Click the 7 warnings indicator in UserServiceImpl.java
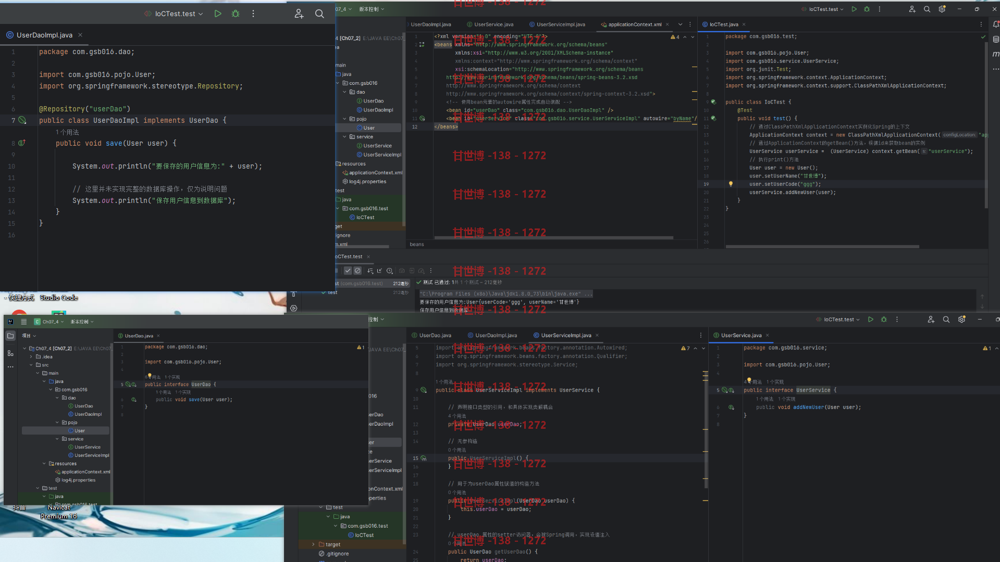Image resolution: width=1000 pixels, height=562 pixels. click(x=685, y=348)
